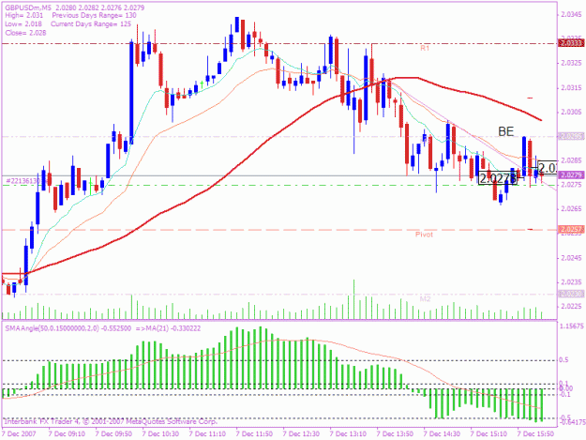
Task: Click the GBPUSDm,M5 chart title text
Action: [x=28, y=8]
